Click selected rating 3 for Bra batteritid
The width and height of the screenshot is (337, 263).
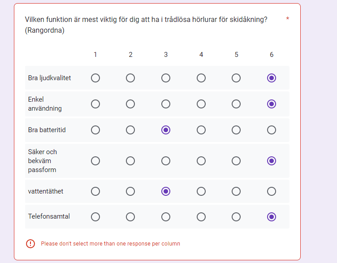(166, 130)
